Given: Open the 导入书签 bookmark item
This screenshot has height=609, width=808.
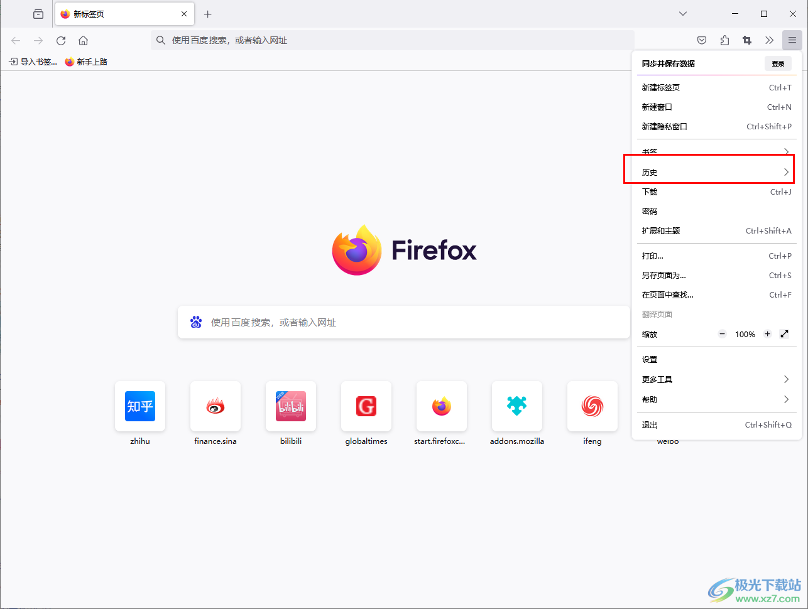Looking at the screenshot, I should pos(33,62).
